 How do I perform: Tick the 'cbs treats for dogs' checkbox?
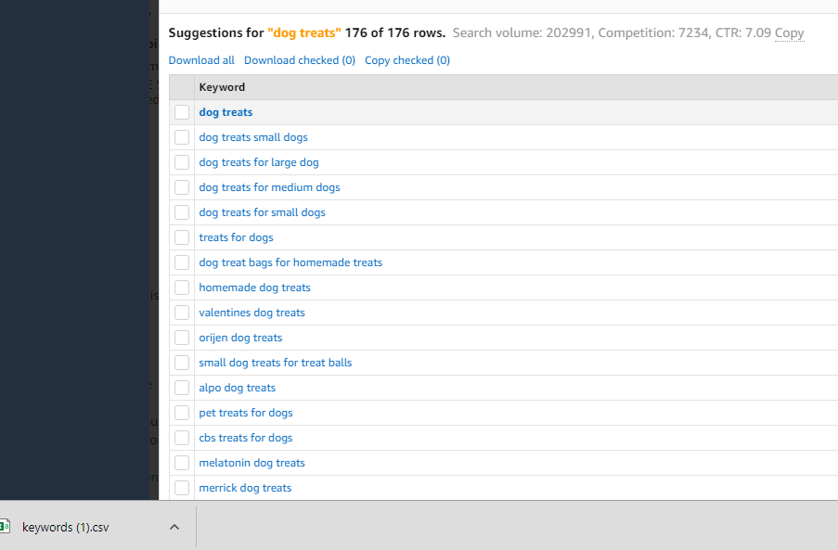pos(182,438)
